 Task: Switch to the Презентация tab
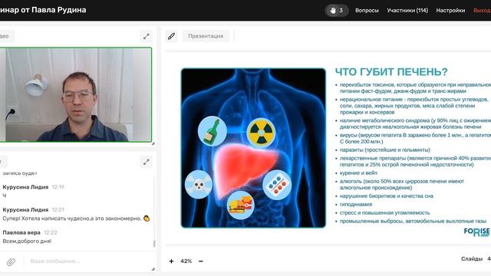tap(206, 36)
